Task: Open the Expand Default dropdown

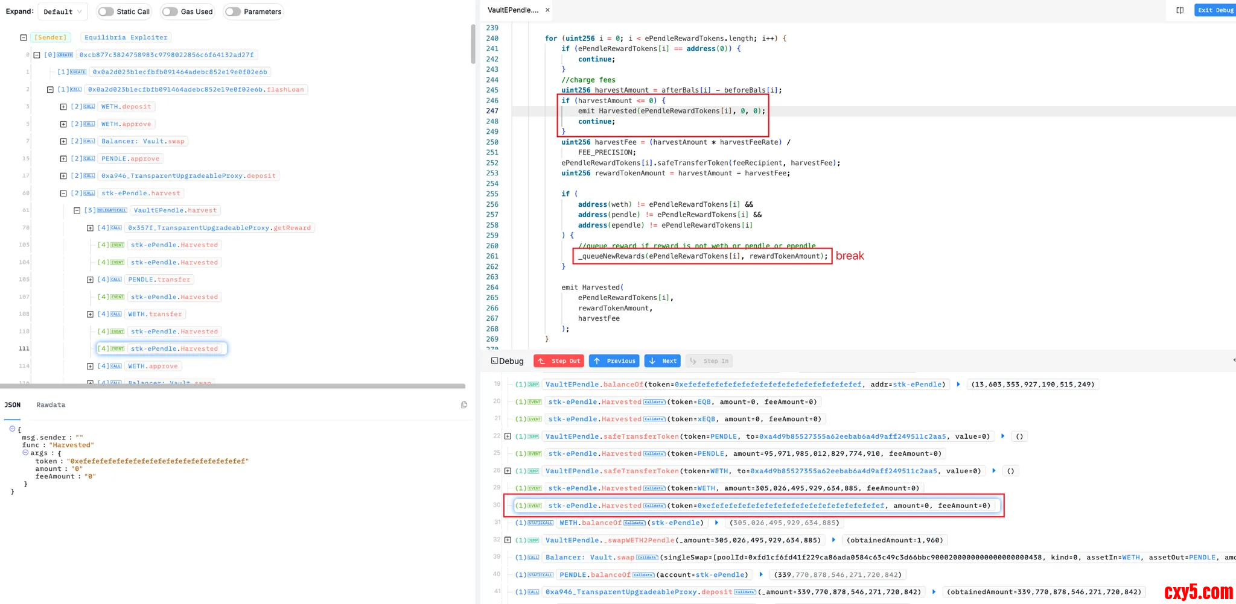Action: pos(63,11)
